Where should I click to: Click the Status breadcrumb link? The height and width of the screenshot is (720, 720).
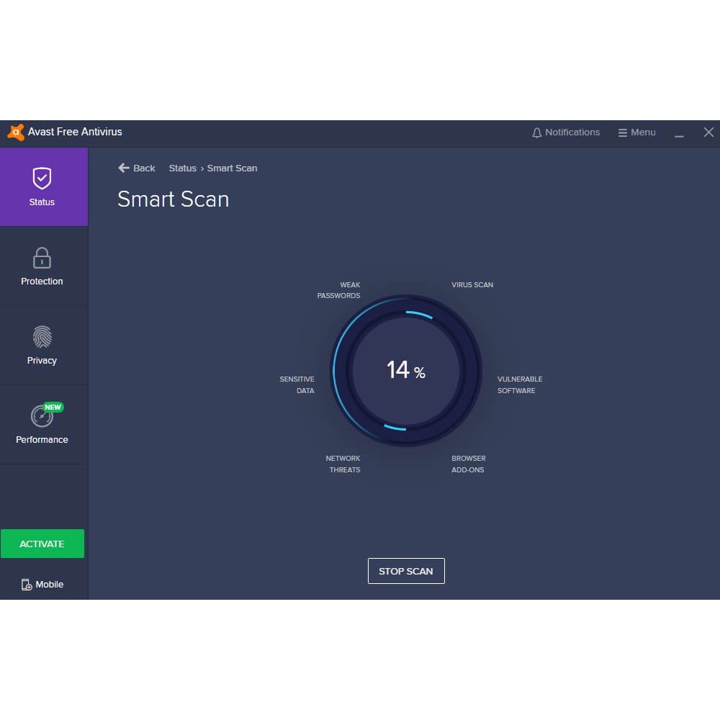182,168
